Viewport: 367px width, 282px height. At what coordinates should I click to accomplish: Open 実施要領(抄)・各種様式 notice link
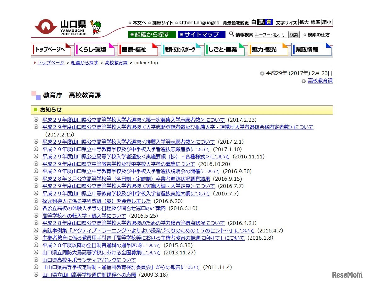click(136, 157)
